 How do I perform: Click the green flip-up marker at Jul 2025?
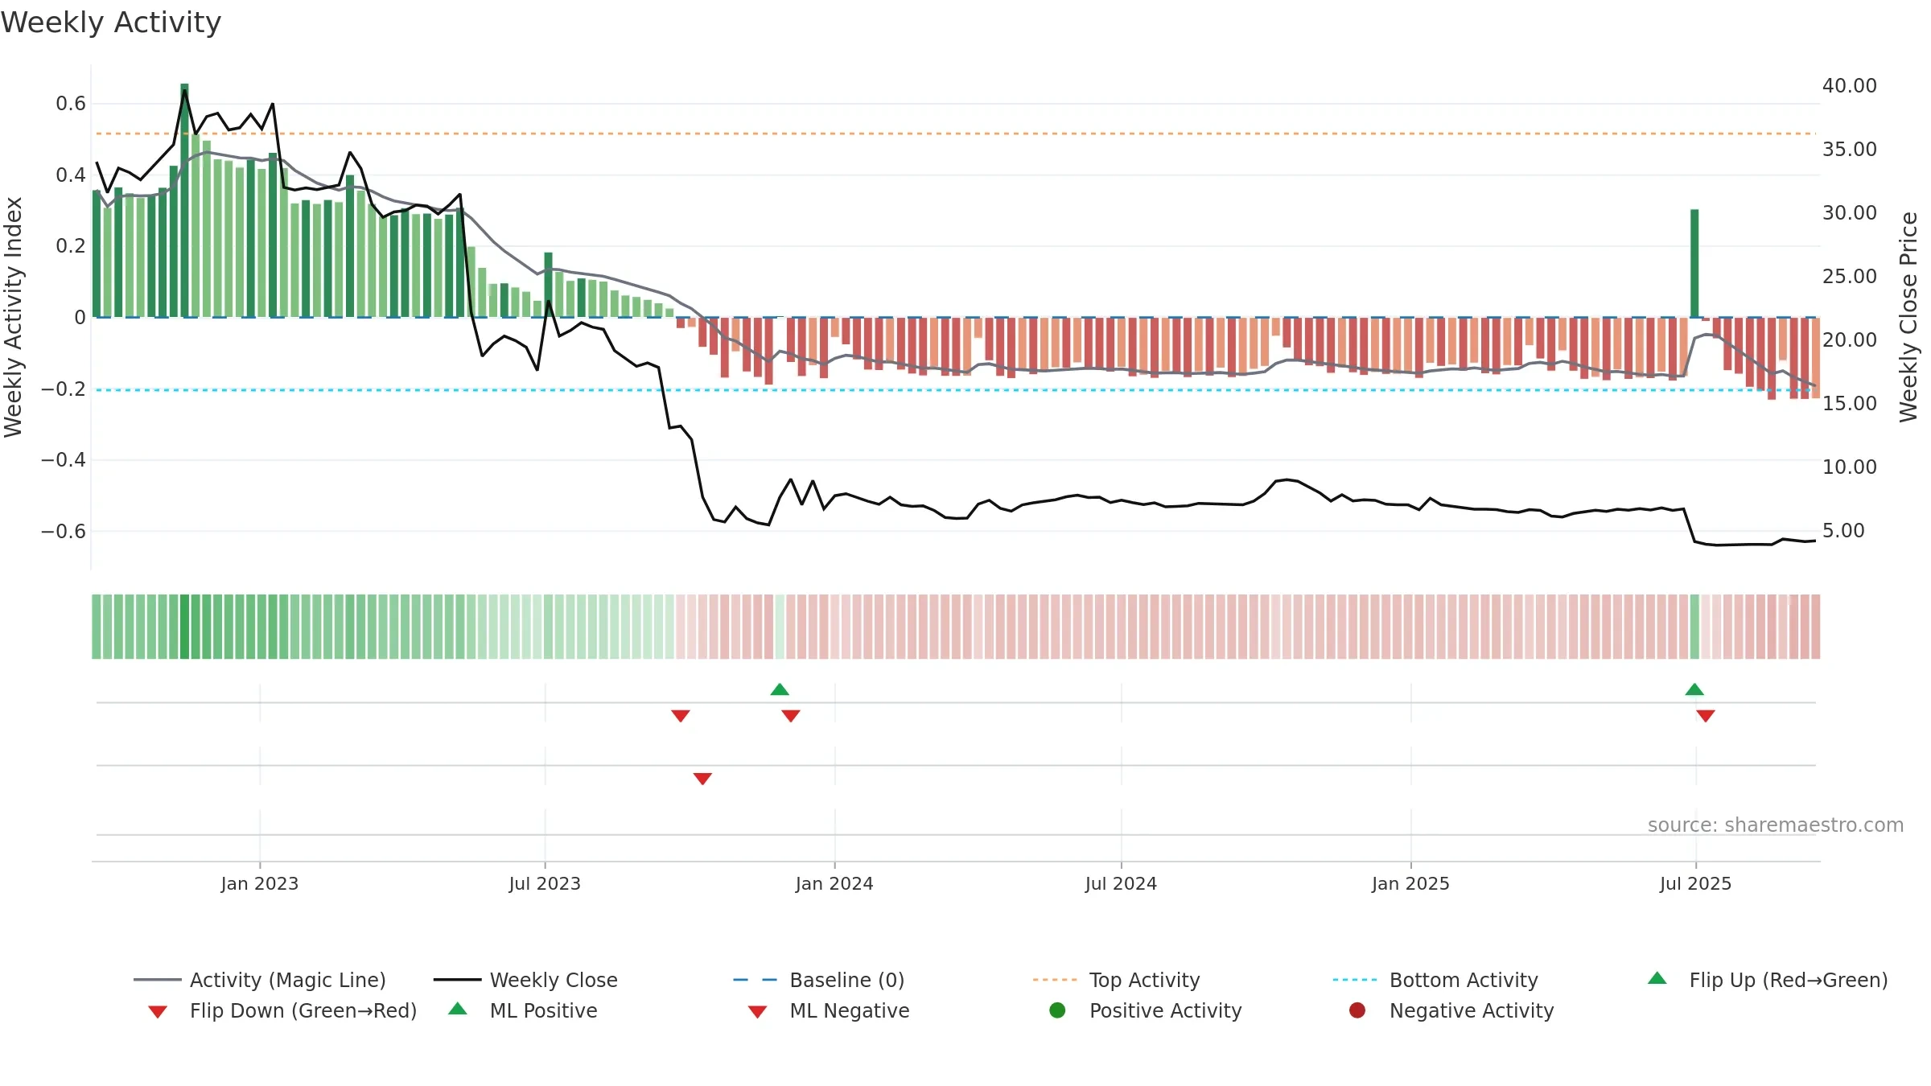pyautogui.click(x=1694, y=689)
